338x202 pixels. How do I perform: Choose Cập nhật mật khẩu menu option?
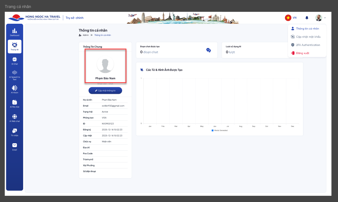[x=308, y=37]
